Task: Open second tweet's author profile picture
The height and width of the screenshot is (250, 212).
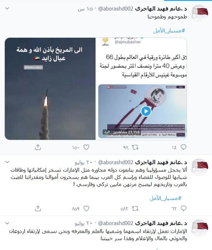Action: click(x=200, y=167)
